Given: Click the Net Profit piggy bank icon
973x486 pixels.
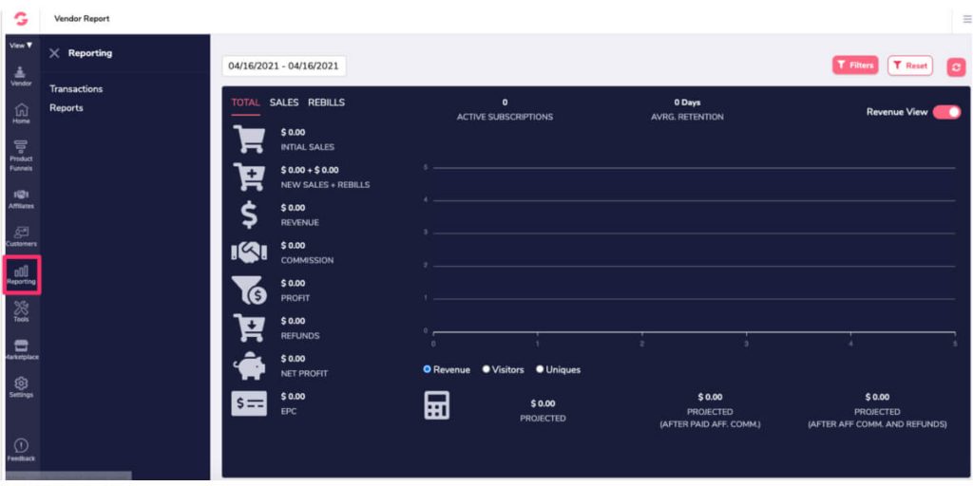Looking at the screenshot, I should pyautogui.click(x=249, y=365).
